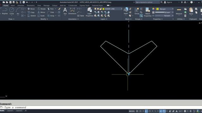Image resolution: width=202 pixels, height=113 pixels.
Task: Insert multiline Text annotation
Action: (65, 11)
